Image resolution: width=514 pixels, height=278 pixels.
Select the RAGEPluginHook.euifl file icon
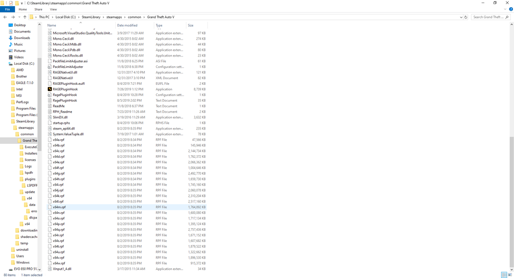click(50, 84)
